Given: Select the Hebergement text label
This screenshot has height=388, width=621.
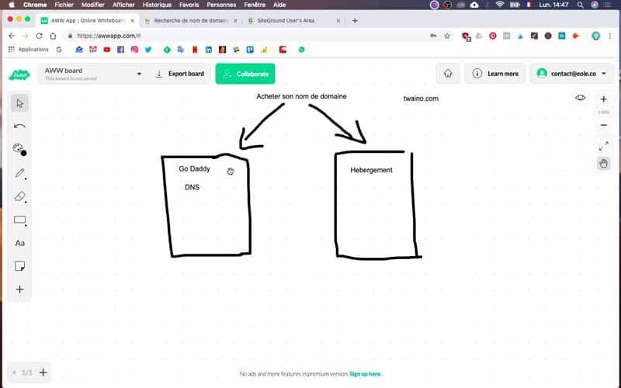Looking at the screenshot, I should pyautogui.click(x=372, y=170).
